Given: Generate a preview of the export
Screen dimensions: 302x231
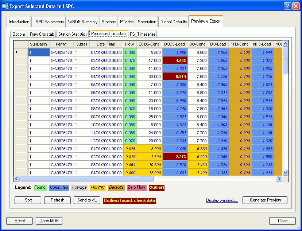Looking at the screenshot, I should 265,200.
